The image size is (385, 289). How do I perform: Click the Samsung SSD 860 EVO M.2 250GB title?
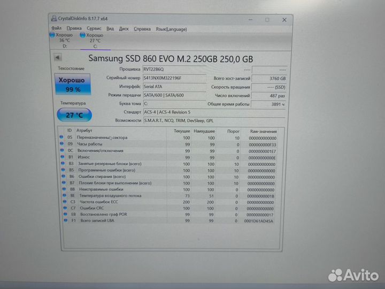click(171, 59)
